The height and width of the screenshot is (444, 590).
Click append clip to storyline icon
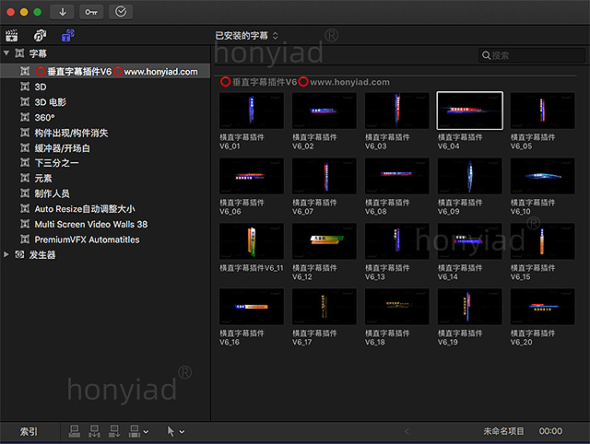tap(114, 432)
